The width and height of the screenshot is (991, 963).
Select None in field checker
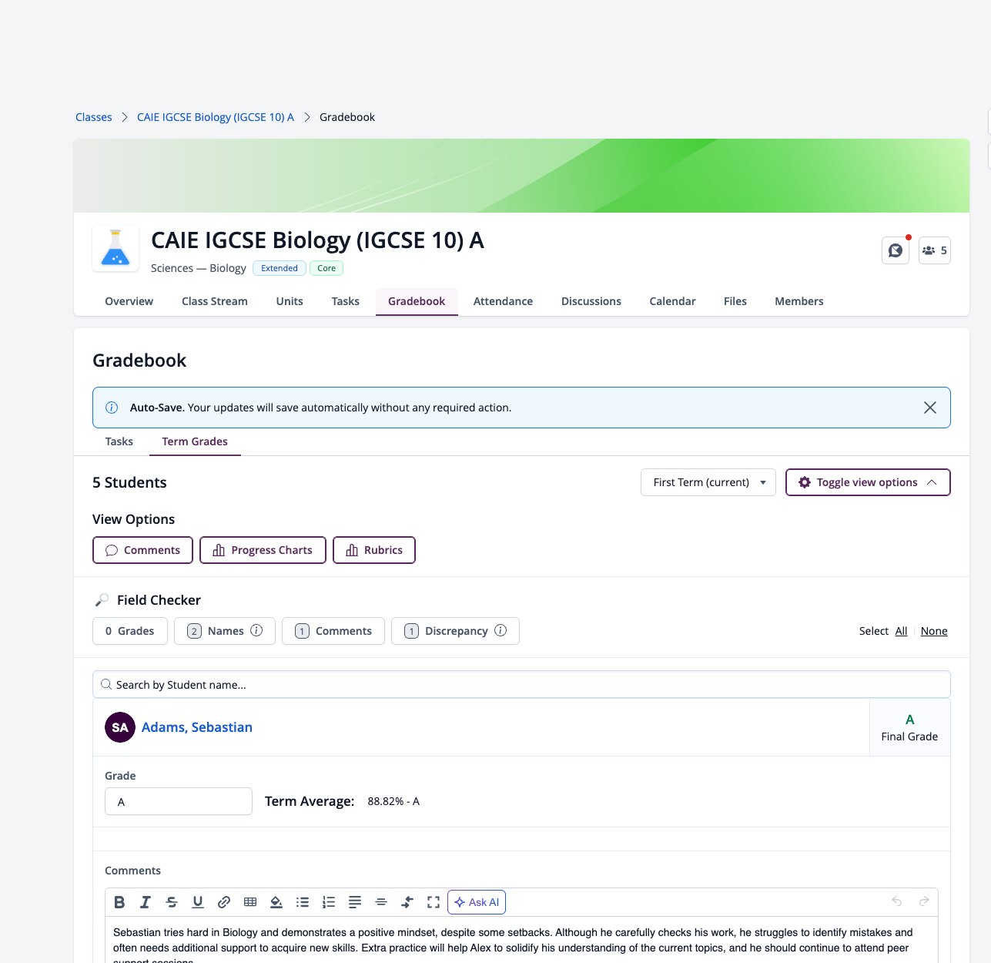point(934,631)
